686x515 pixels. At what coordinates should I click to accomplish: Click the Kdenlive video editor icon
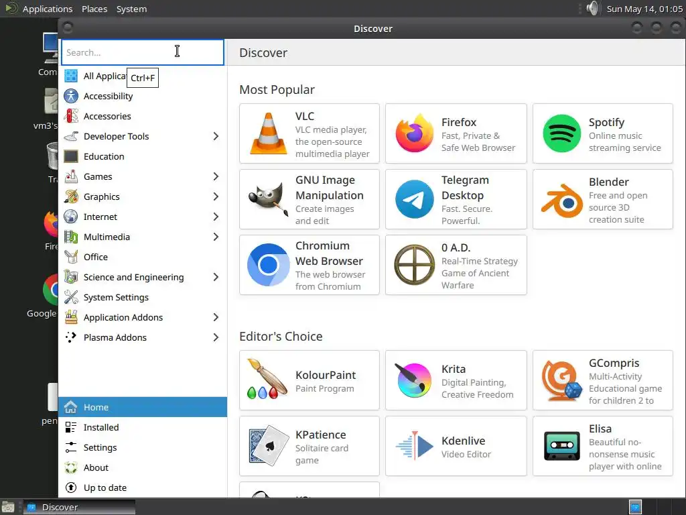414,446
